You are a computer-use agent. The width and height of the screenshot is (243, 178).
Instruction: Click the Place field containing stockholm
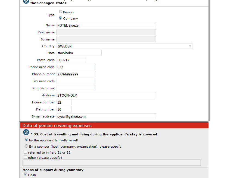pos(79,53)
